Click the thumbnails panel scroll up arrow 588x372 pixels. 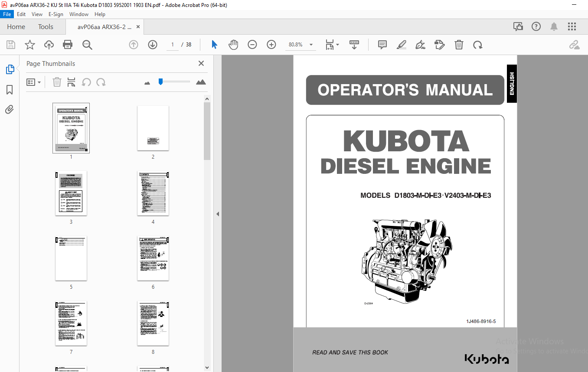click(x=207, y=99)
